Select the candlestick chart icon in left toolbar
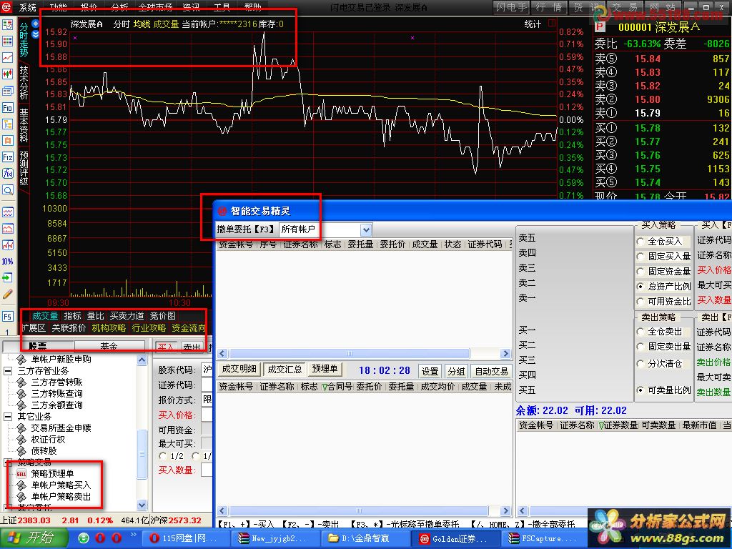 (x=7, y=74)
